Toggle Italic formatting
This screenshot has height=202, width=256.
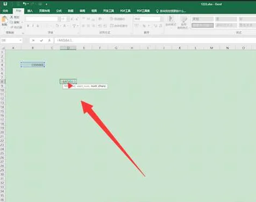[33, 26]
